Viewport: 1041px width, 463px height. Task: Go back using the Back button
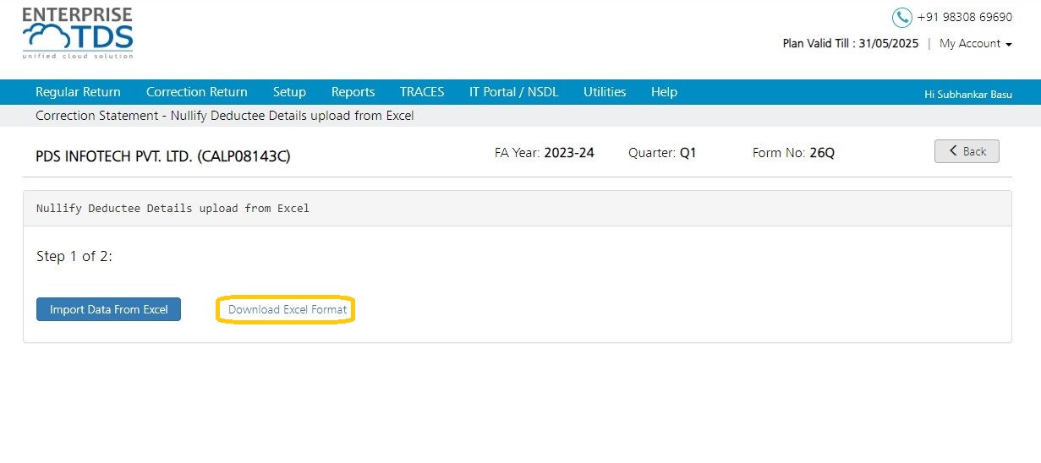click(x=967, y=151)
